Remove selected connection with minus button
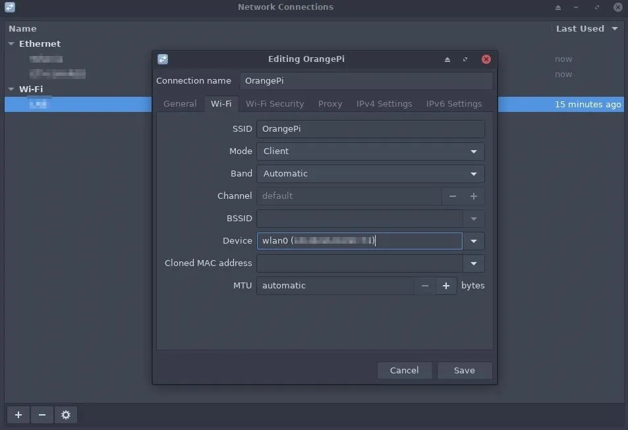 pos(42,415)
